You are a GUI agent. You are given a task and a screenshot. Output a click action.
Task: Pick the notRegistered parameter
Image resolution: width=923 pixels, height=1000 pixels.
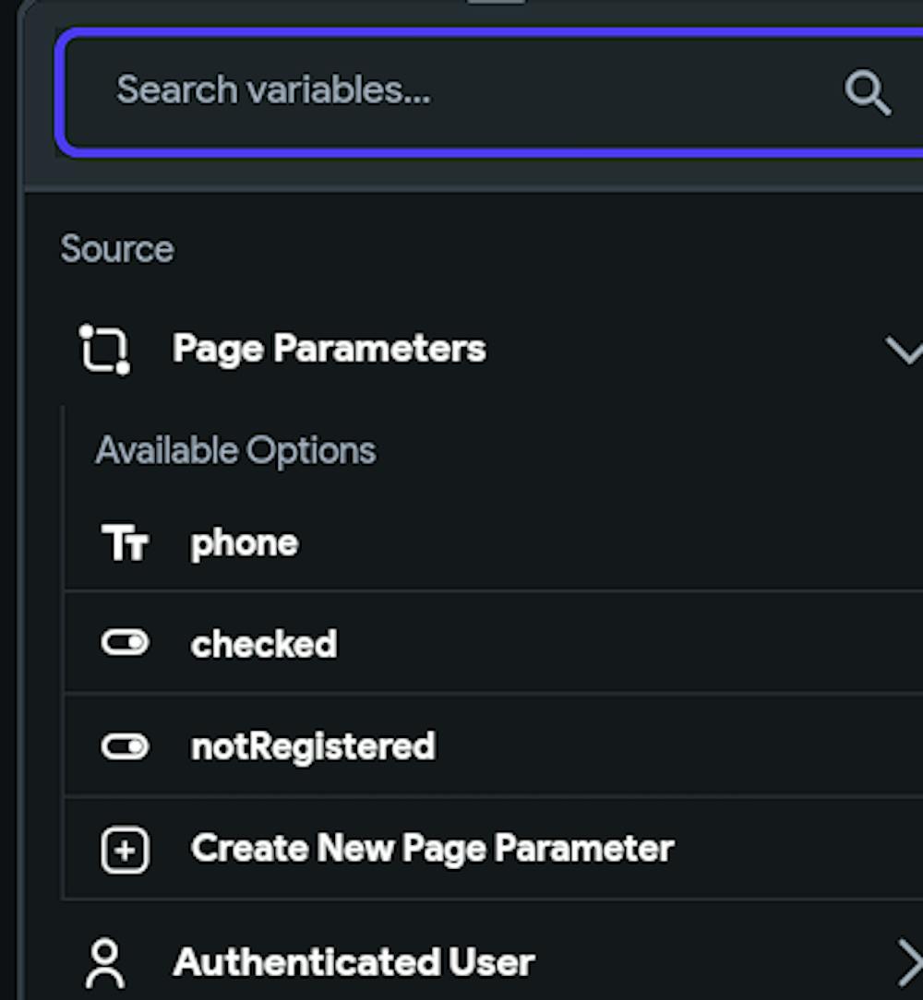point(313,746)
